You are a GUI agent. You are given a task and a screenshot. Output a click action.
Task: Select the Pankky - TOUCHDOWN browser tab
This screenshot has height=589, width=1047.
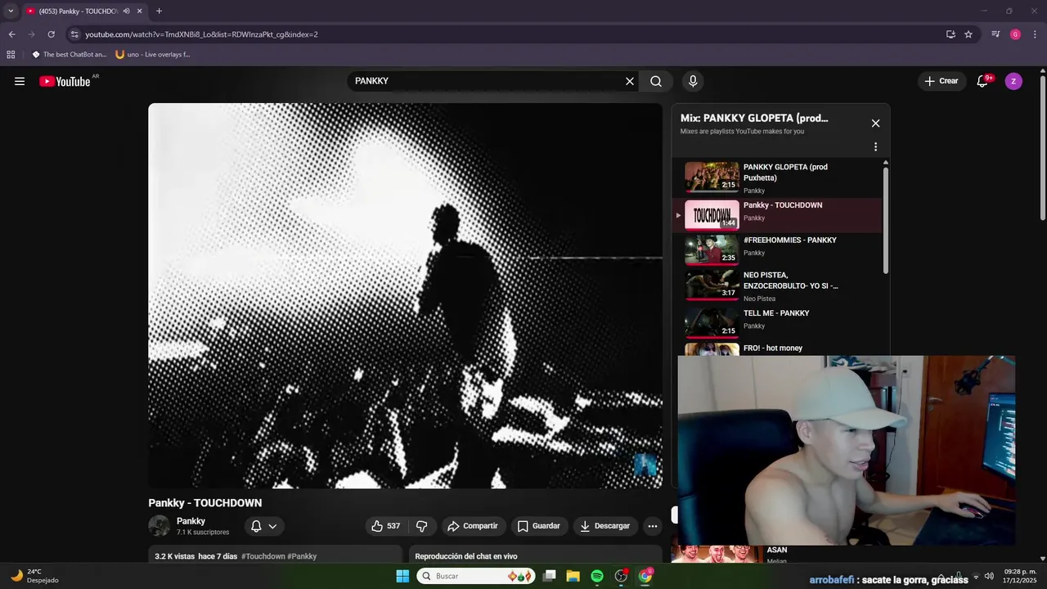(x=78, y=11)
